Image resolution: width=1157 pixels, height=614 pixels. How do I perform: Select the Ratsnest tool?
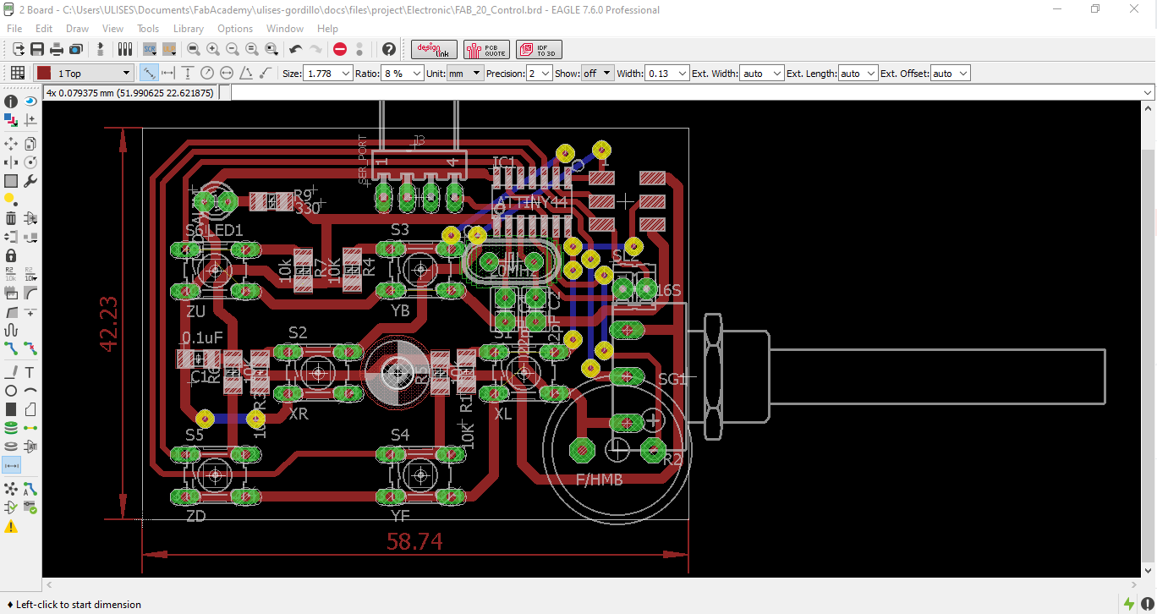pos(11,489)
